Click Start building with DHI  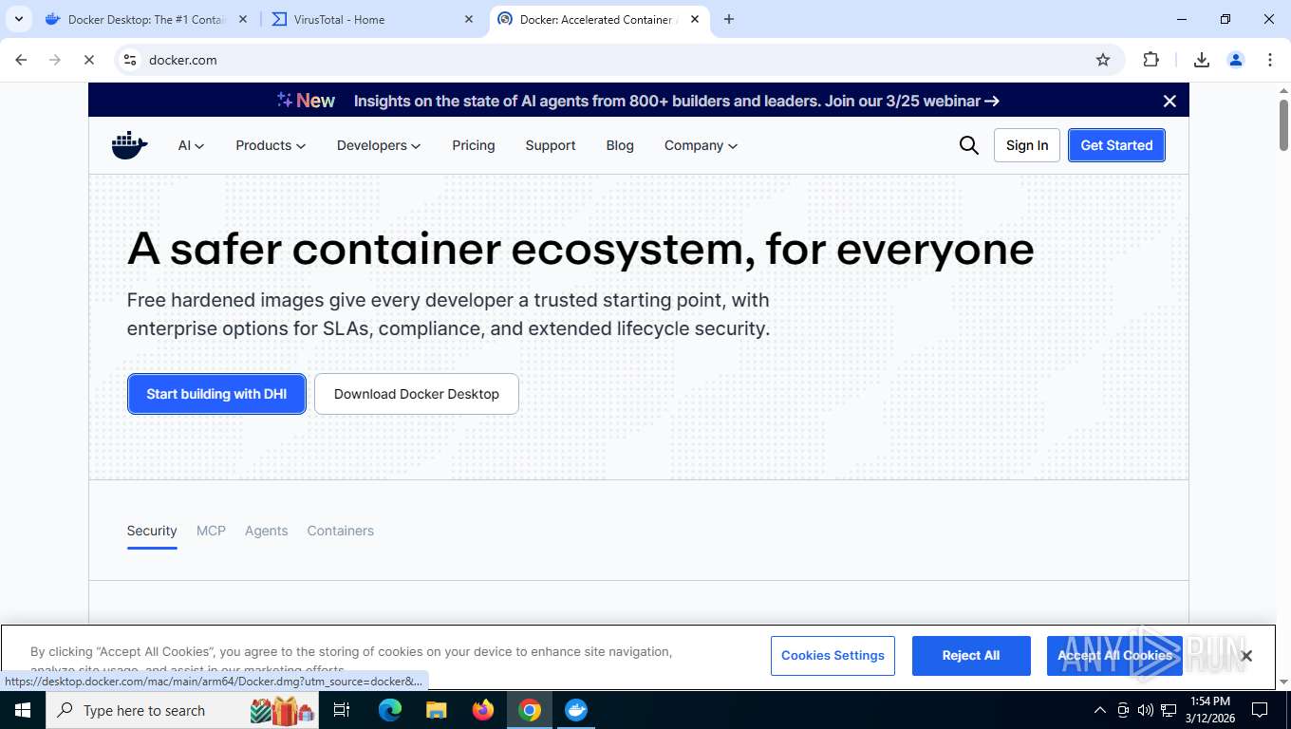coord(216,394)
